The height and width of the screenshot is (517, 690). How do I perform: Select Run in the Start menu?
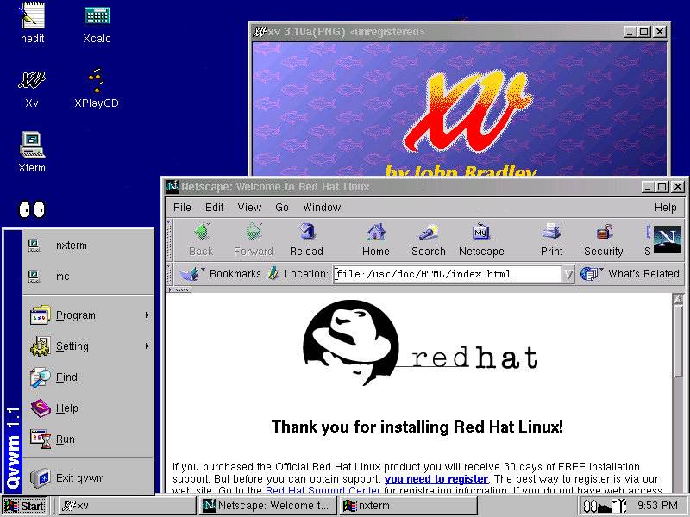tap(88, 439)
